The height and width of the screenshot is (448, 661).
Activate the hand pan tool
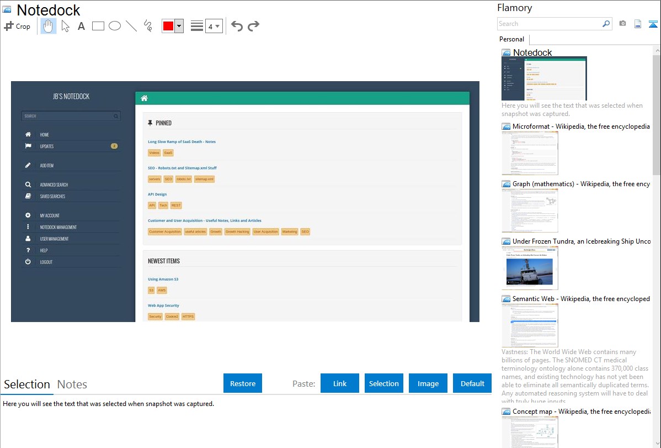[x=49, y=26]
